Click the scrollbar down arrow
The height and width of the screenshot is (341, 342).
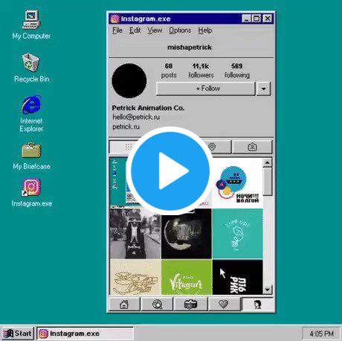tap(267, 290)
